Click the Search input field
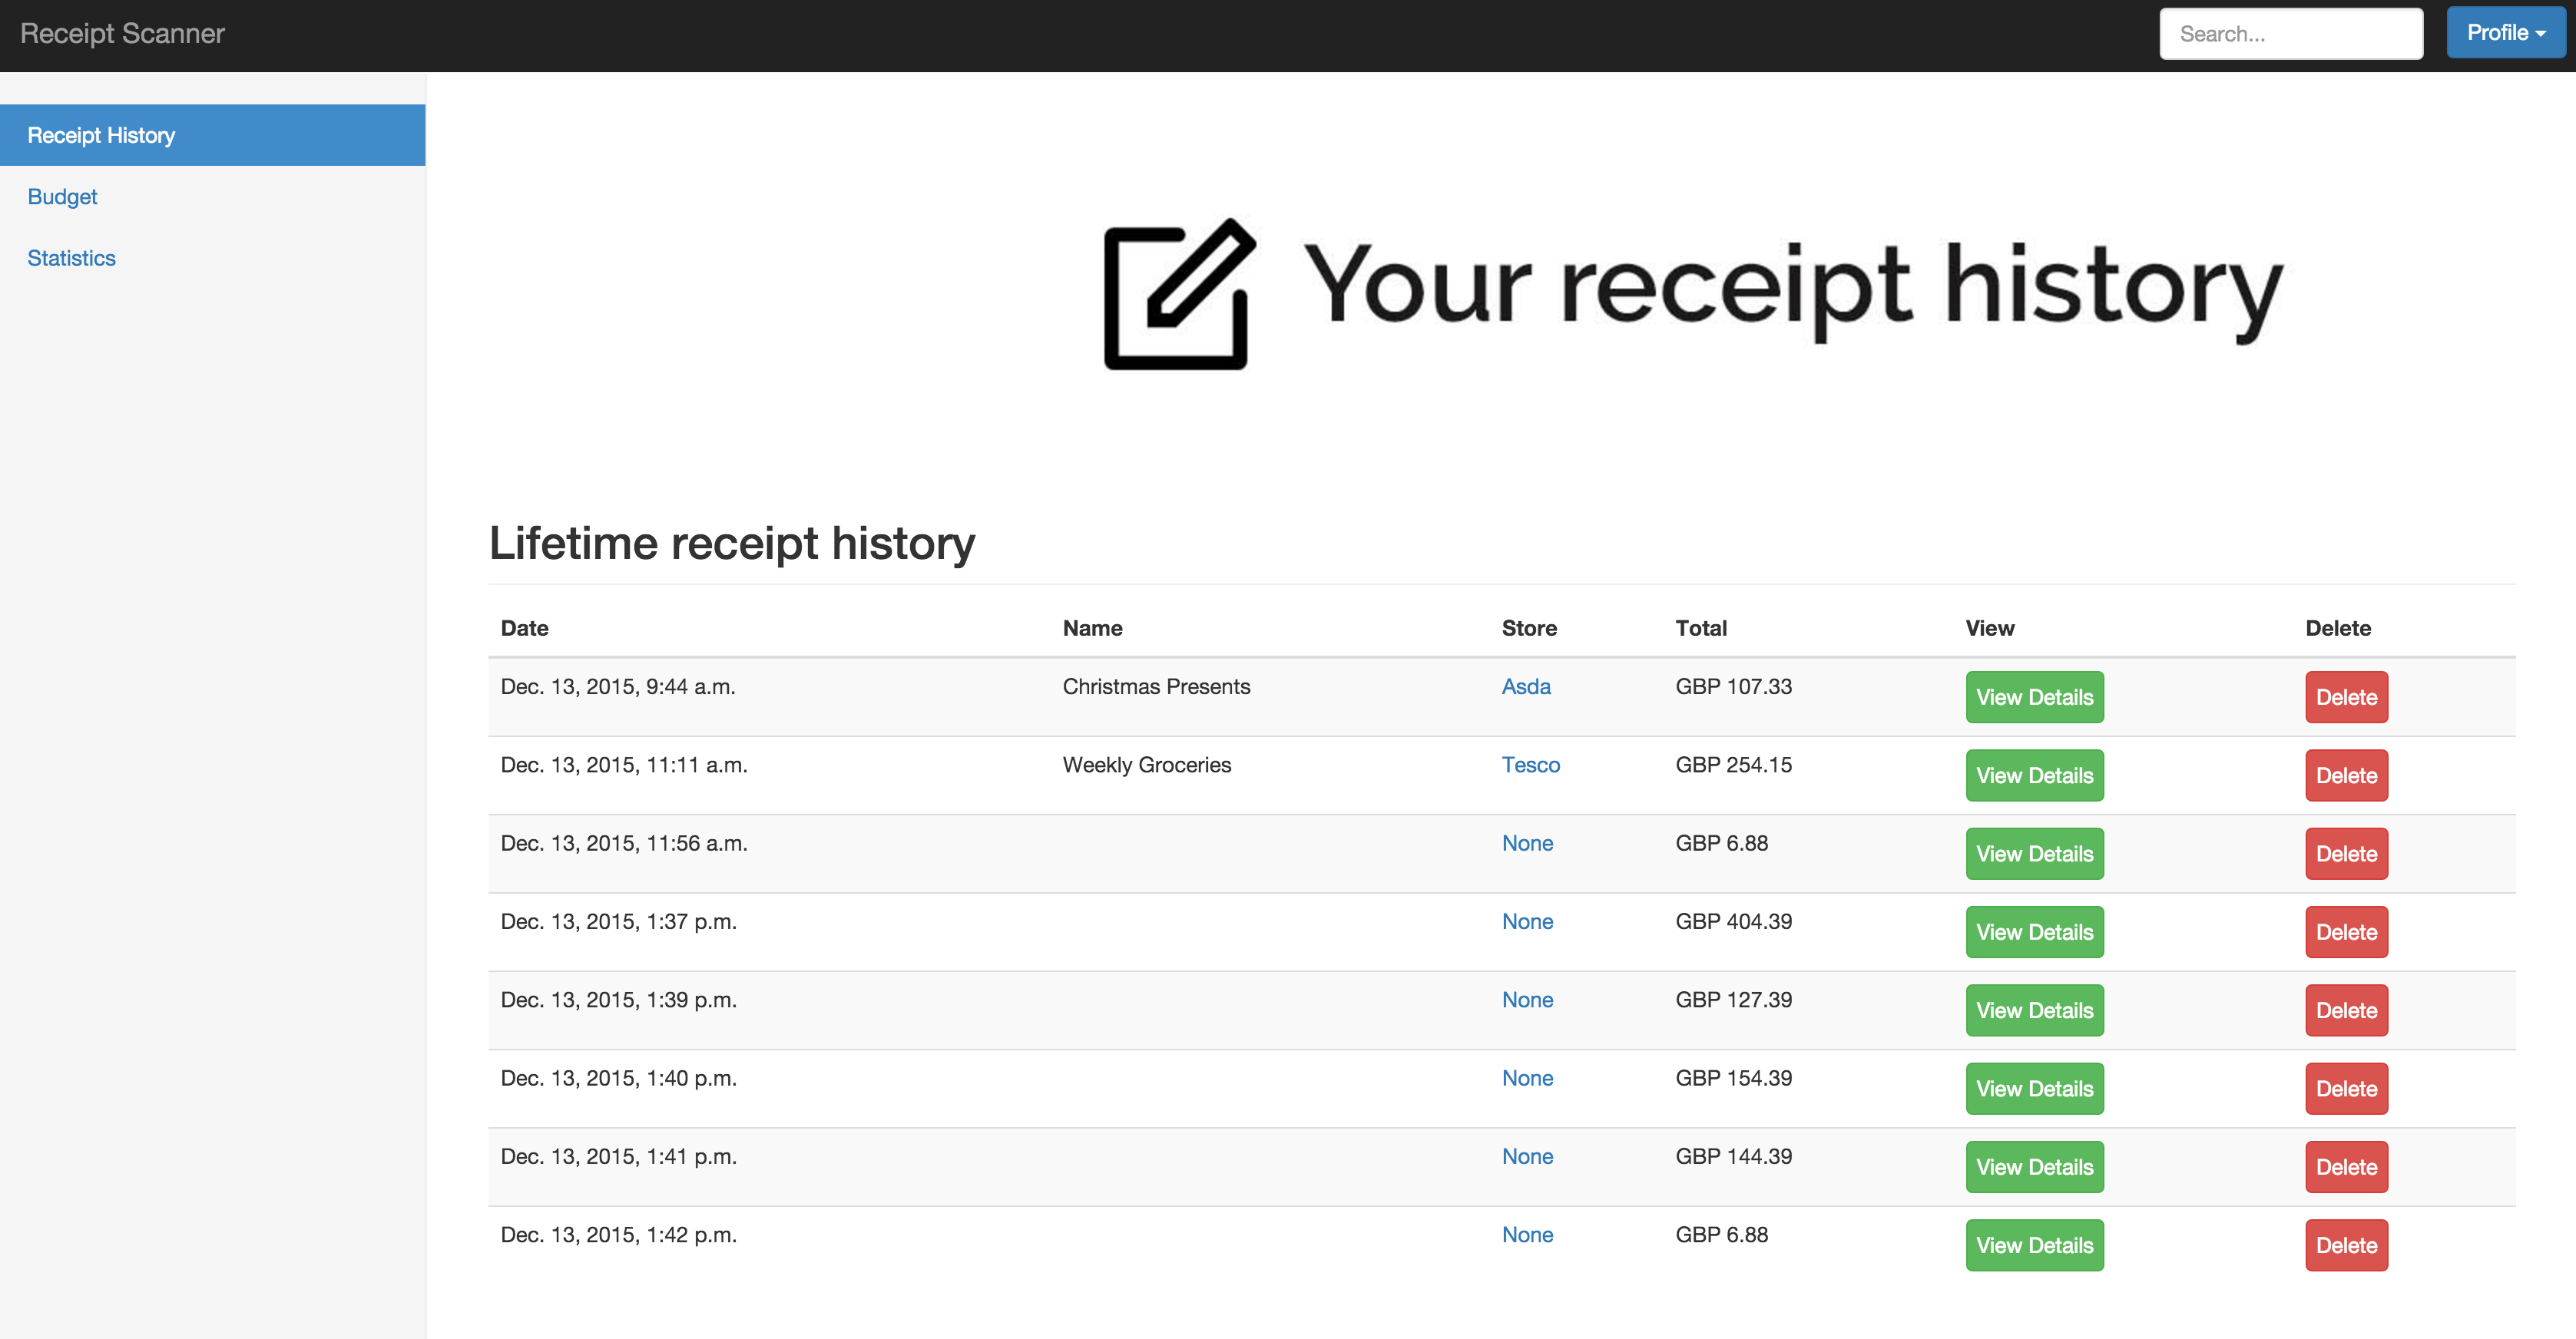 [x=2290, y=34]
